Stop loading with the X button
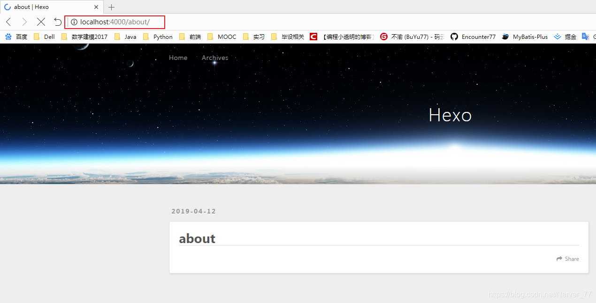The image size is (596, 303). click(x=41, y=22)
